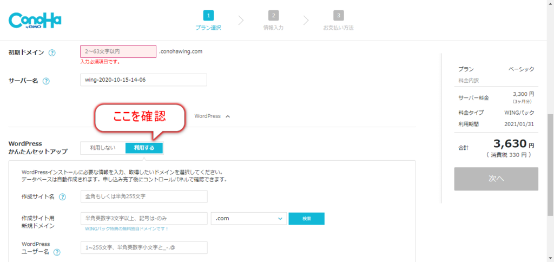Click the 3,630 円 total amount
Viewport: 554px width, 262px height.
click(514, 143)
